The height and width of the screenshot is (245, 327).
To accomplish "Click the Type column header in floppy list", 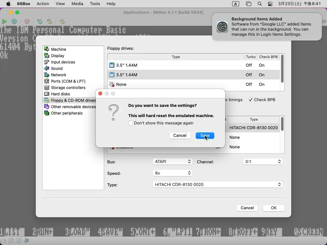I will pos(176,57).
